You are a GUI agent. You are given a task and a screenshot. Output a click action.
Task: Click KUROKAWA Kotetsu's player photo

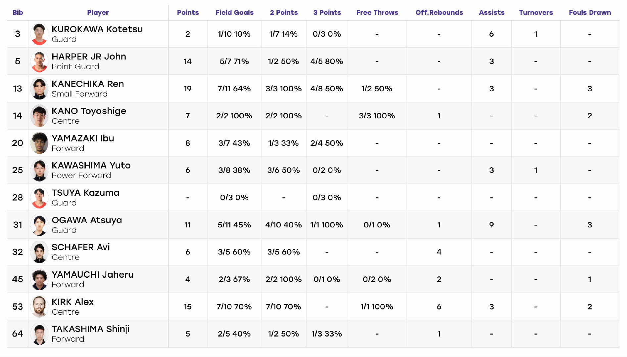tap(39, 34)
